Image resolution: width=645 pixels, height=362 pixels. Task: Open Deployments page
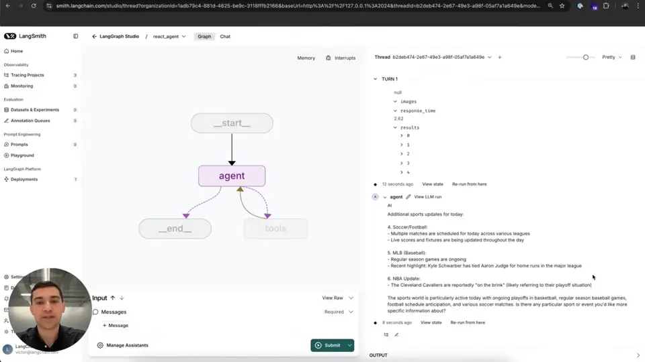(24, 180)
